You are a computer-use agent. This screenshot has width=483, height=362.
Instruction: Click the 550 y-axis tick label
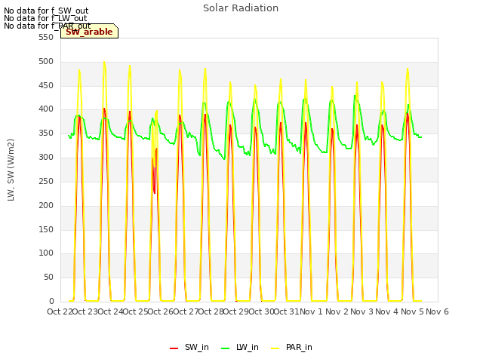(46, 37)
